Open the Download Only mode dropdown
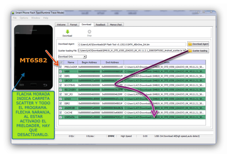The image size is (227, 155). (72, 57)
